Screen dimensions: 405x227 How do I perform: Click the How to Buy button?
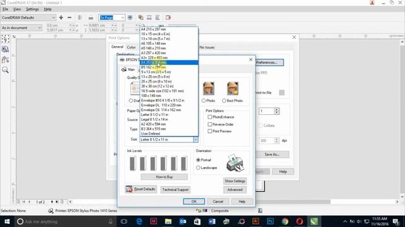click(165, 177)
